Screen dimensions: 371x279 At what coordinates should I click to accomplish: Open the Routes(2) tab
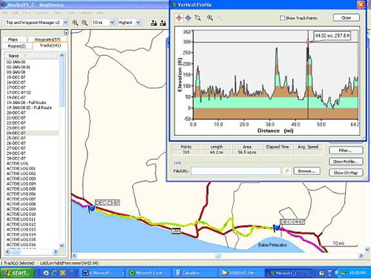[x=17, y=46]
